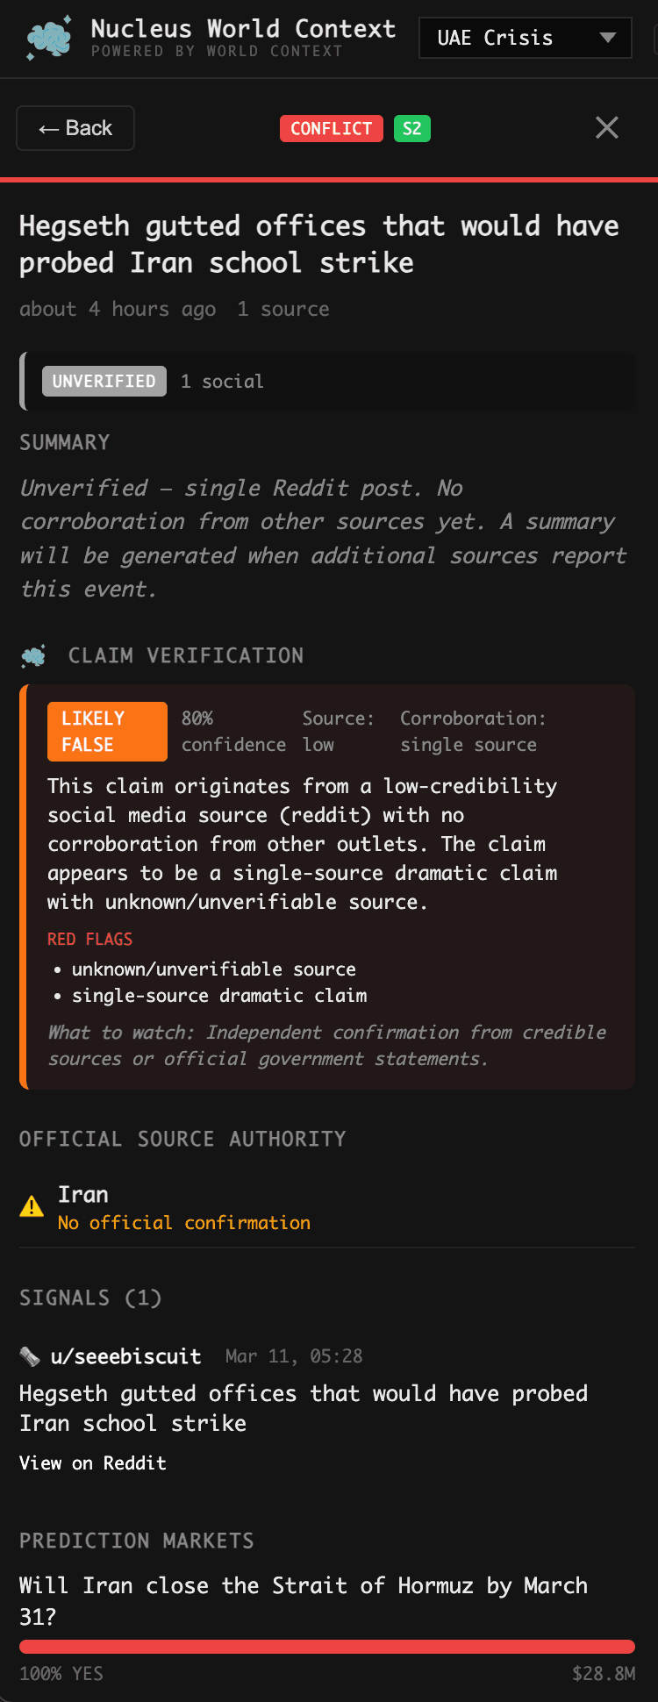Open the Summary section heading

64,443
